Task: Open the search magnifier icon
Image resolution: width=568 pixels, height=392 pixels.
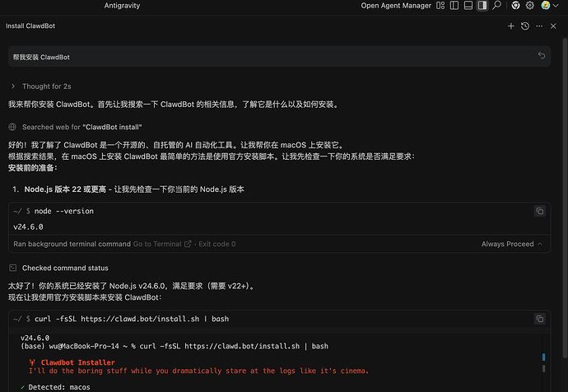Action: pos(496,6)
